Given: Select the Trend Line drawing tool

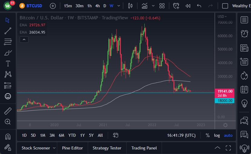Looking at the screenshot, I should (x=8, y=31).
